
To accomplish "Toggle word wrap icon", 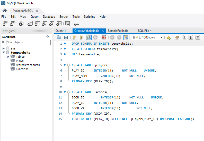I will [x=198, y=37].
